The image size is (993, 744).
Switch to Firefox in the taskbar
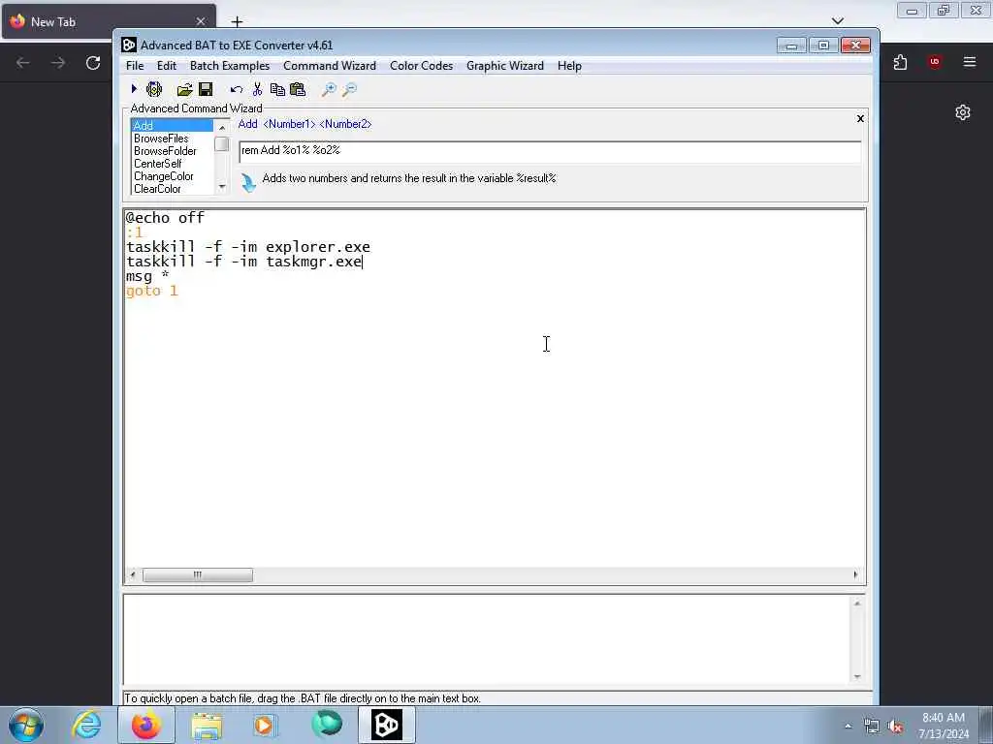pyautogui.click(x=146, y=725)
